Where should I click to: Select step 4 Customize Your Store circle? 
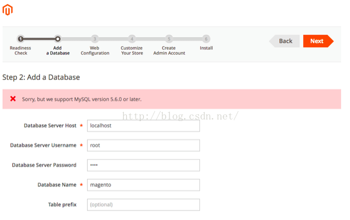click(x=132, y=39)
